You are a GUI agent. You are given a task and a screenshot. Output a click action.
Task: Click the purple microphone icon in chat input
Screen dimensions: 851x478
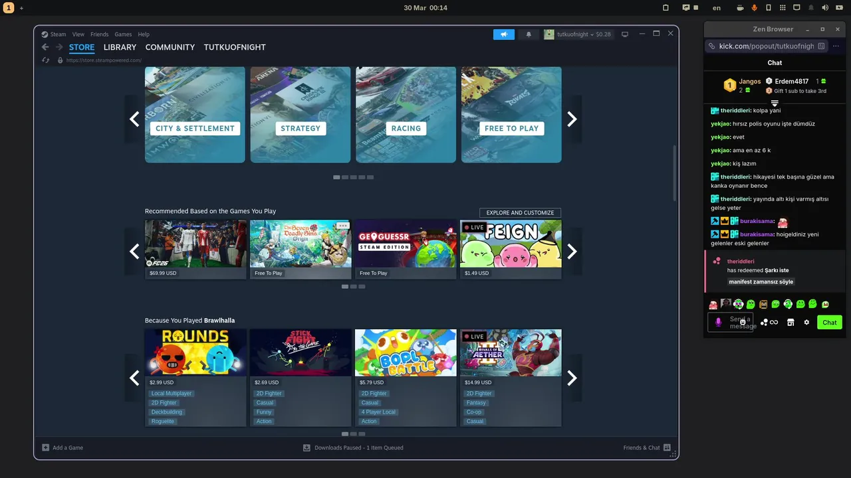point(718,323)
